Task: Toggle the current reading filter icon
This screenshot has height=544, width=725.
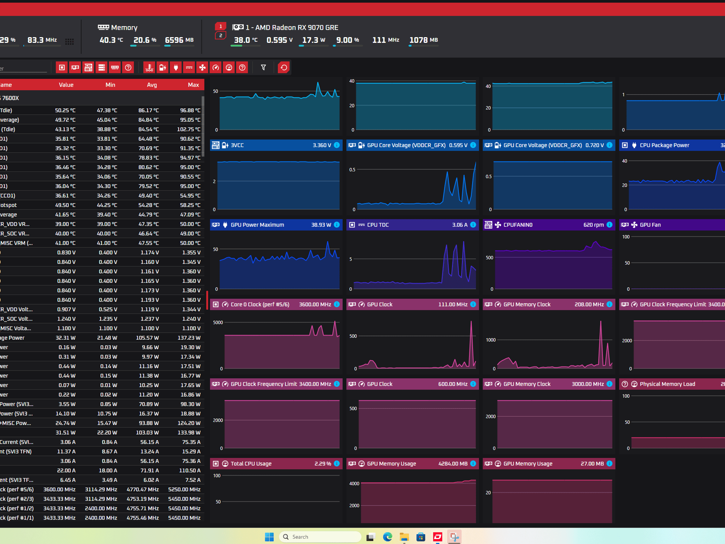Action: 189,67
